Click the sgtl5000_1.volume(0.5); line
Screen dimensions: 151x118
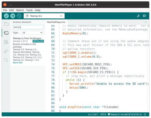tap(82, 57)
